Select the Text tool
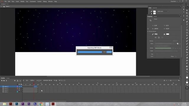This screenshot has height=106, width=189. tap(187, 24)
